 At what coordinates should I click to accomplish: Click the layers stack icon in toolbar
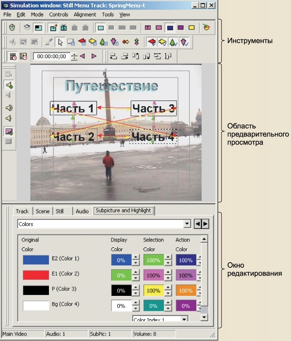(27, 27)
